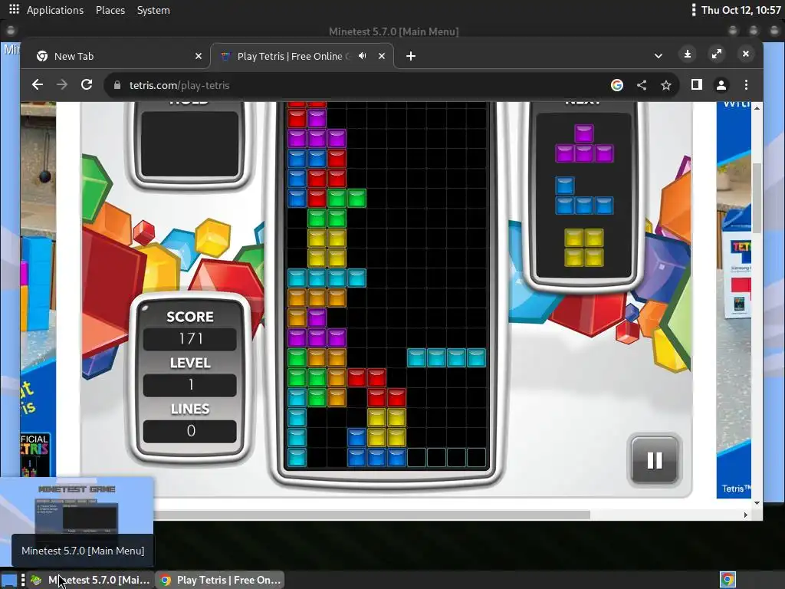Click the horizontal page scrollbar
This screenshot has height=589, width=785.
click(x=372, y=515)
